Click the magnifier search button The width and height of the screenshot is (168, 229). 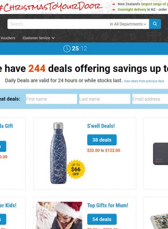(x=155, y=24)
